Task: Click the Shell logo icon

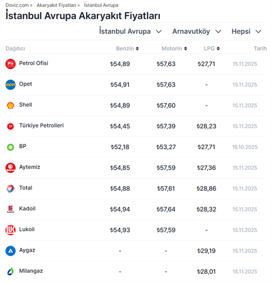Action: 11,105
